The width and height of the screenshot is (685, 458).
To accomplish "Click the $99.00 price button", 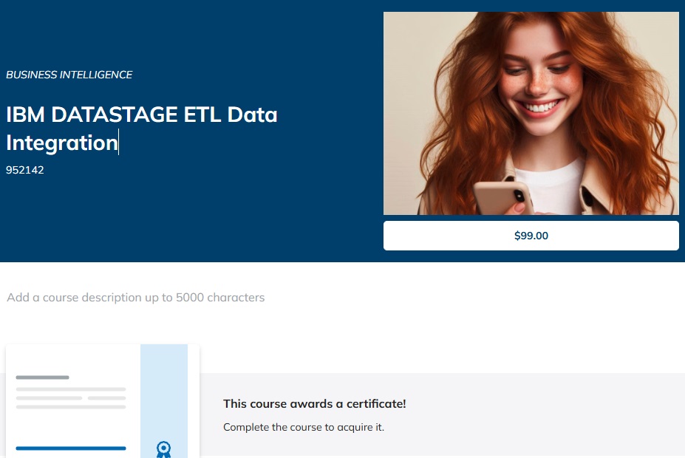I will 531,236.
